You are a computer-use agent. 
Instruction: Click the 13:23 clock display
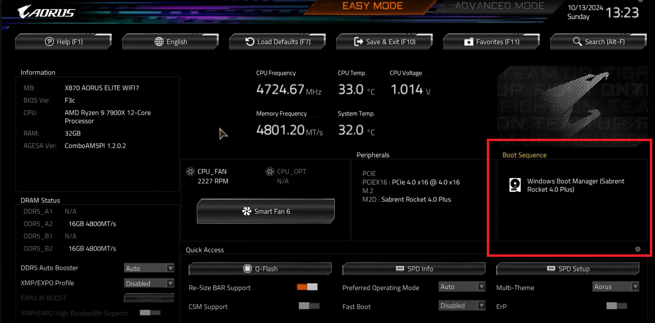click(622, 12)
